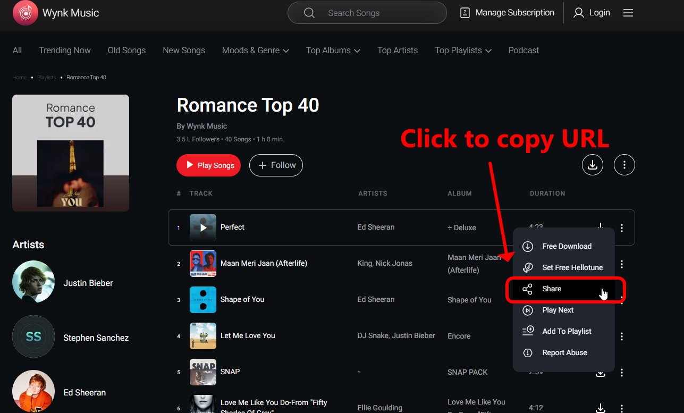Go to Home breadcrumb link
Viewport: 684px width, 413px height.
click(20, 78)
